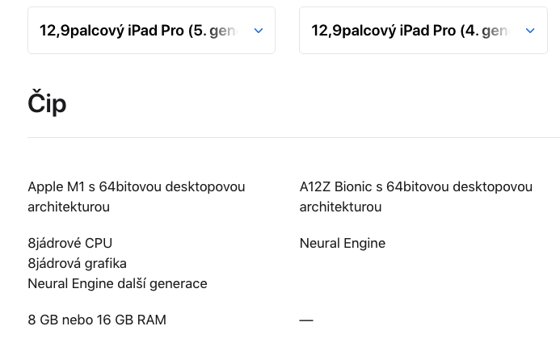The width and height of the screenshot is (560, 343).
Task: Click the Neural Engine další generace line
Action: coord(117,283)
